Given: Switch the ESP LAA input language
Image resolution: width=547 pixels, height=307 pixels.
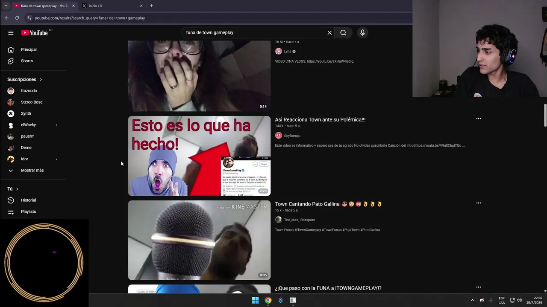Looking at the screenshot, I should (x=502, y=300).
